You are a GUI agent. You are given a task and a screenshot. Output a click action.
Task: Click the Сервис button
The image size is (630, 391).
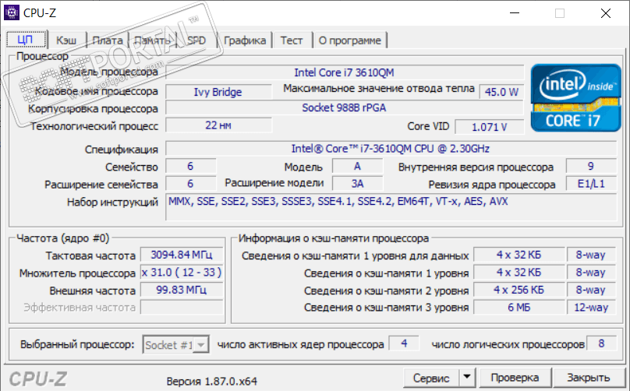(x=431, y=378)
